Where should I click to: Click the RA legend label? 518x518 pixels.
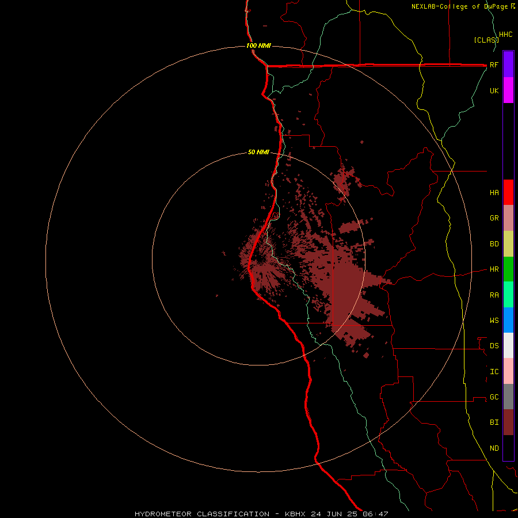point(494,295)
